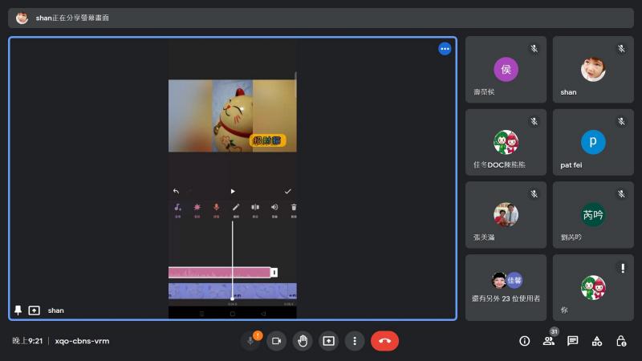Unmute the microphone in the call bar
642x361 pixels.
tap(251, 341)
